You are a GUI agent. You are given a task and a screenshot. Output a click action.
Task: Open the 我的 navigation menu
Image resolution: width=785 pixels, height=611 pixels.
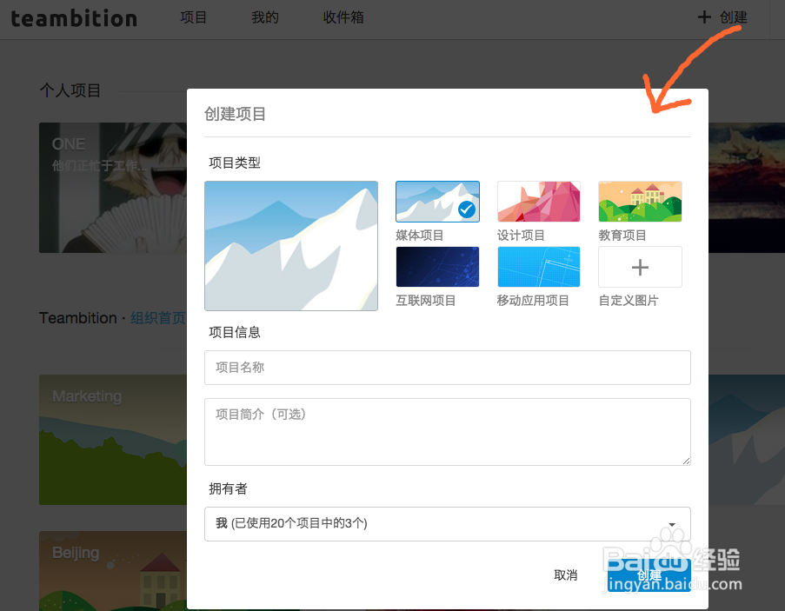coord(265,17)
